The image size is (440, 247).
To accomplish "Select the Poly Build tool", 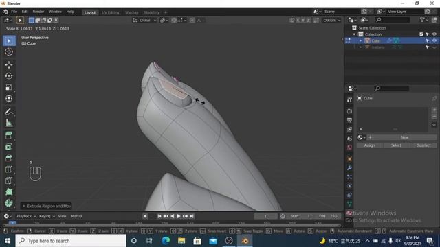I will (9, 191).
